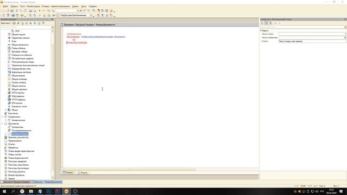Viewport: 347px width, 195px height.
Task: Click the Open file toolbar icon
Action: coord(8,11)
